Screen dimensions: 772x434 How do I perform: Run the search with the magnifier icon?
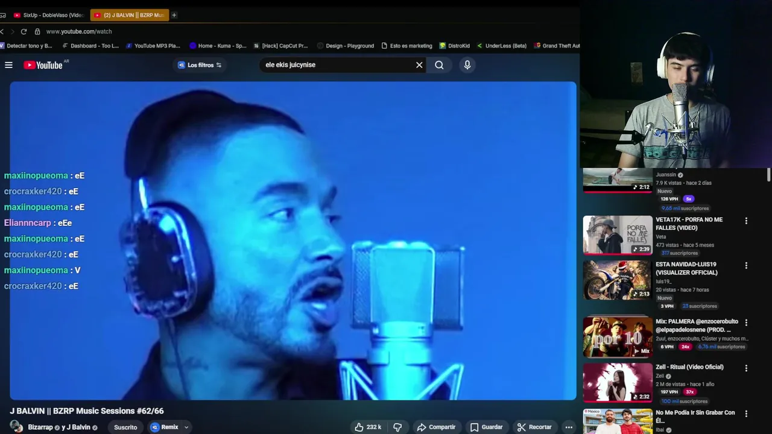pyautogui.click(x=439, y=65)
